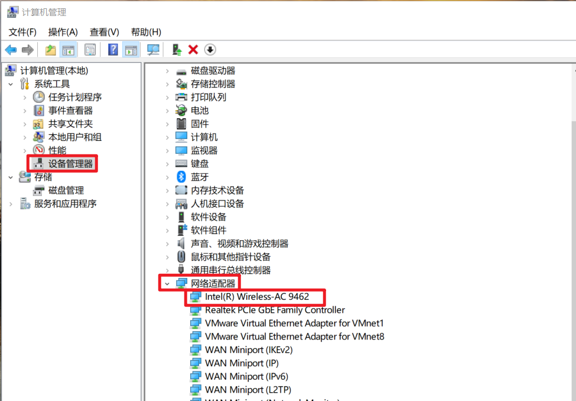The image size is (576, 401).
Task: Expand the 蓝牙 category arrow
Action: [x=167, y=177]
